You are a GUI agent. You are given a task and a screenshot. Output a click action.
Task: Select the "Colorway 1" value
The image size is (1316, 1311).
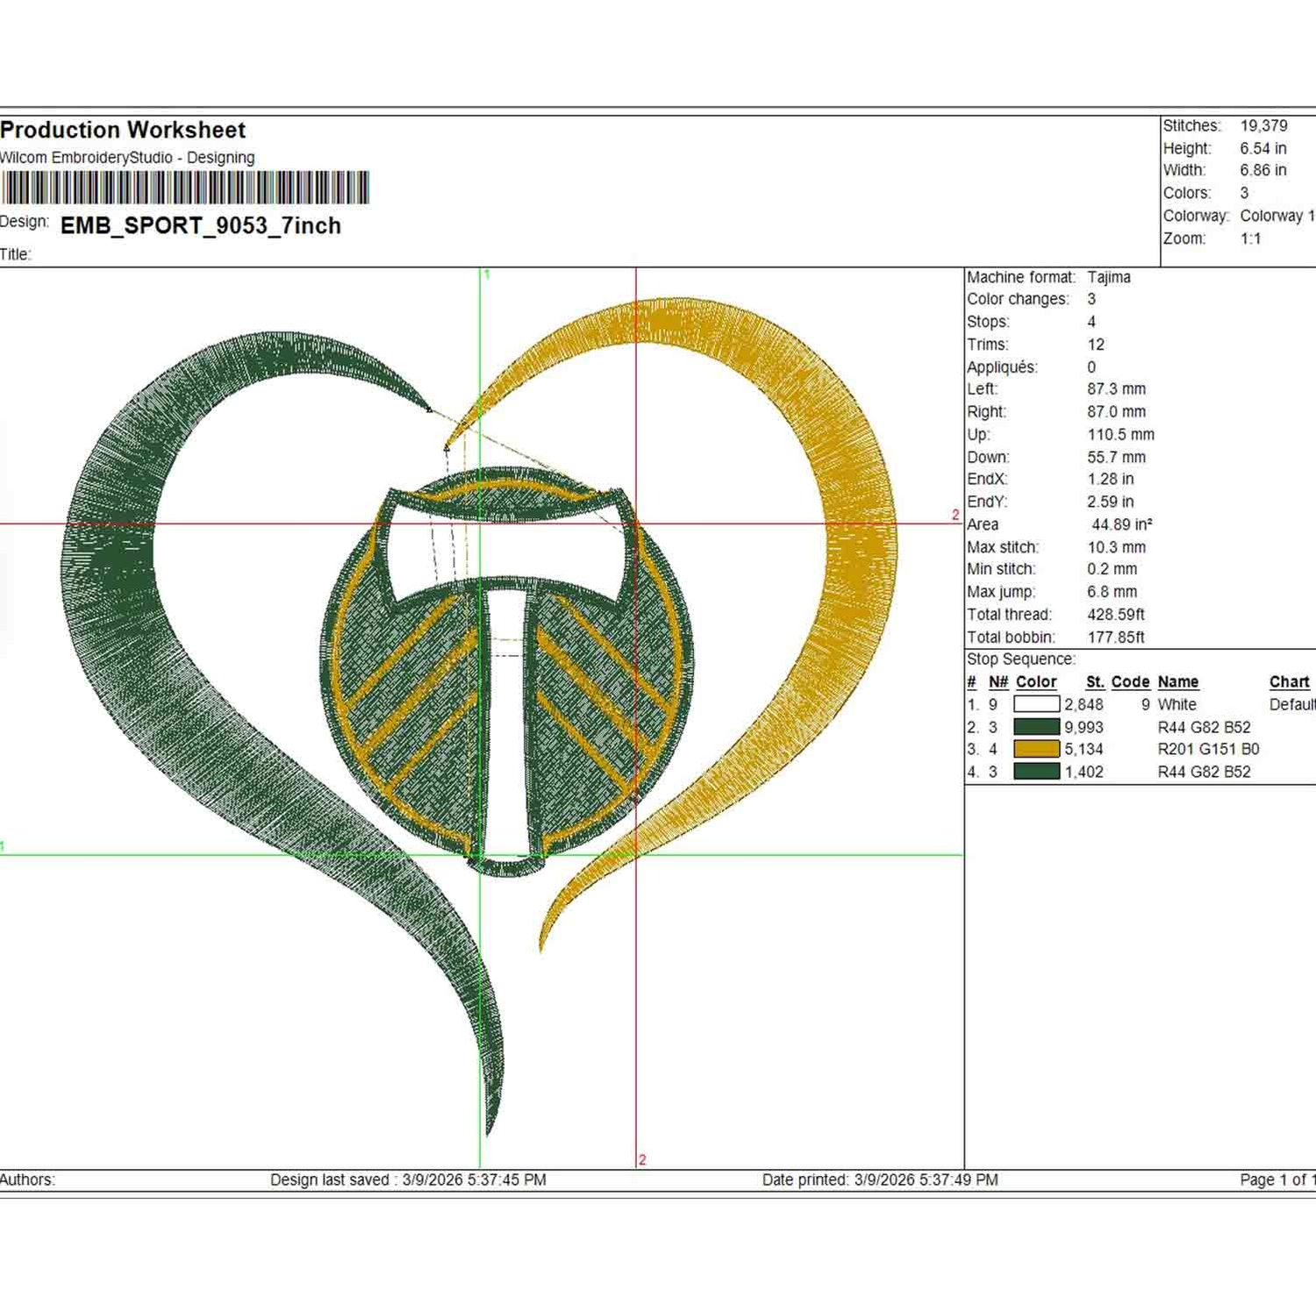1277,216
